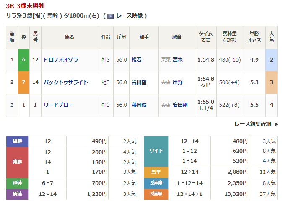Viewport: 283px width, 203px height.
Task: View jockey 岩田望 page
Action: click(x=139, y=82)
